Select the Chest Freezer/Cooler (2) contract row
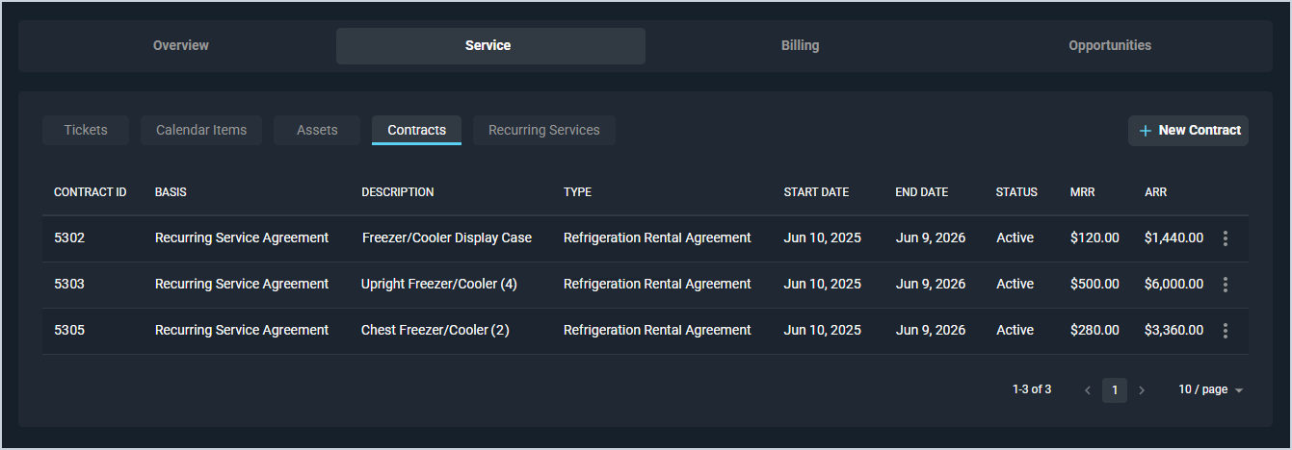The width and height of the screenshot is (1292, 450). point(435,331)
